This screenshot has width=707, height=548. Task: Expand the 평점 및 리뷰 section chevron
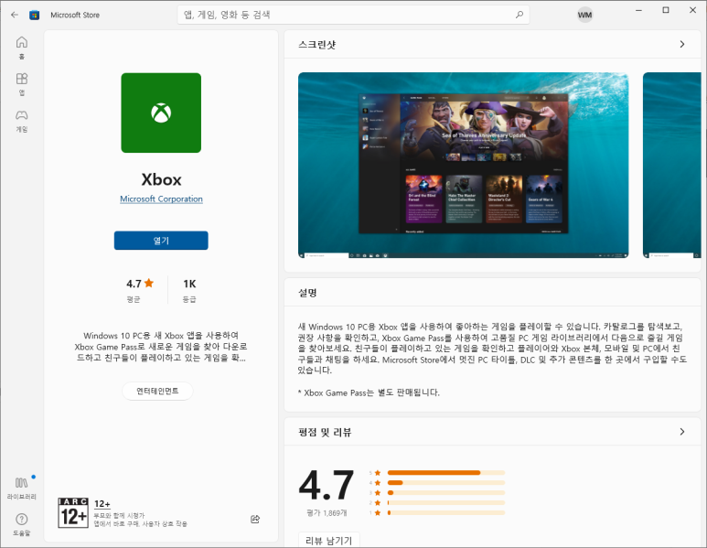[682, 432]
